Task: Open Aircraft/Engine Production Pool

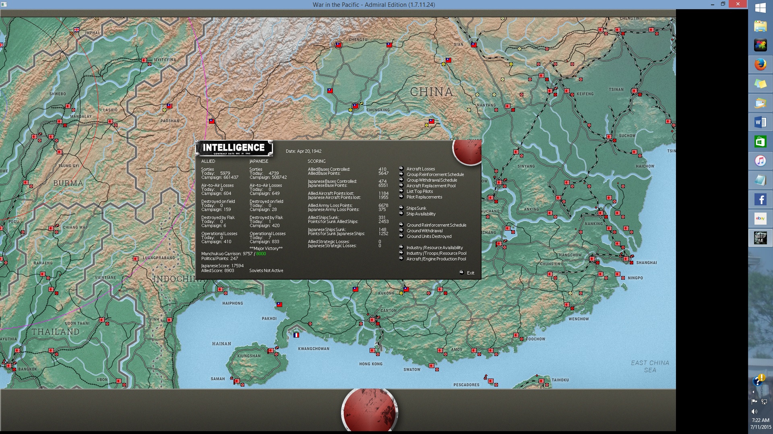Action: click(436, 259)
